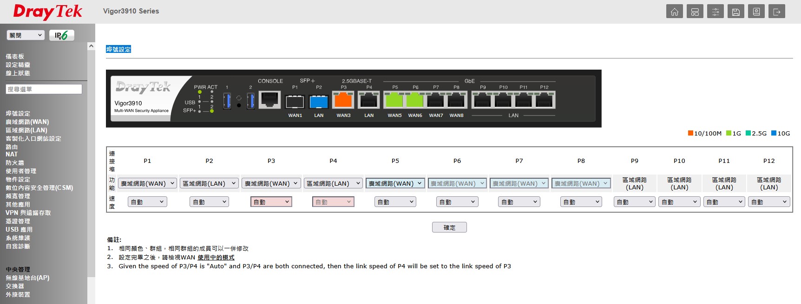Open the manual book icon
The width and height of the screenshot is (801, 304).
tap(756, 12)
